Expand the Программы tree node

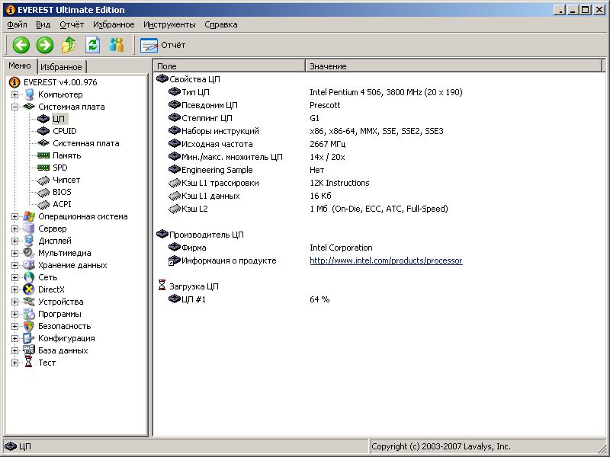(x=14, y=314)
